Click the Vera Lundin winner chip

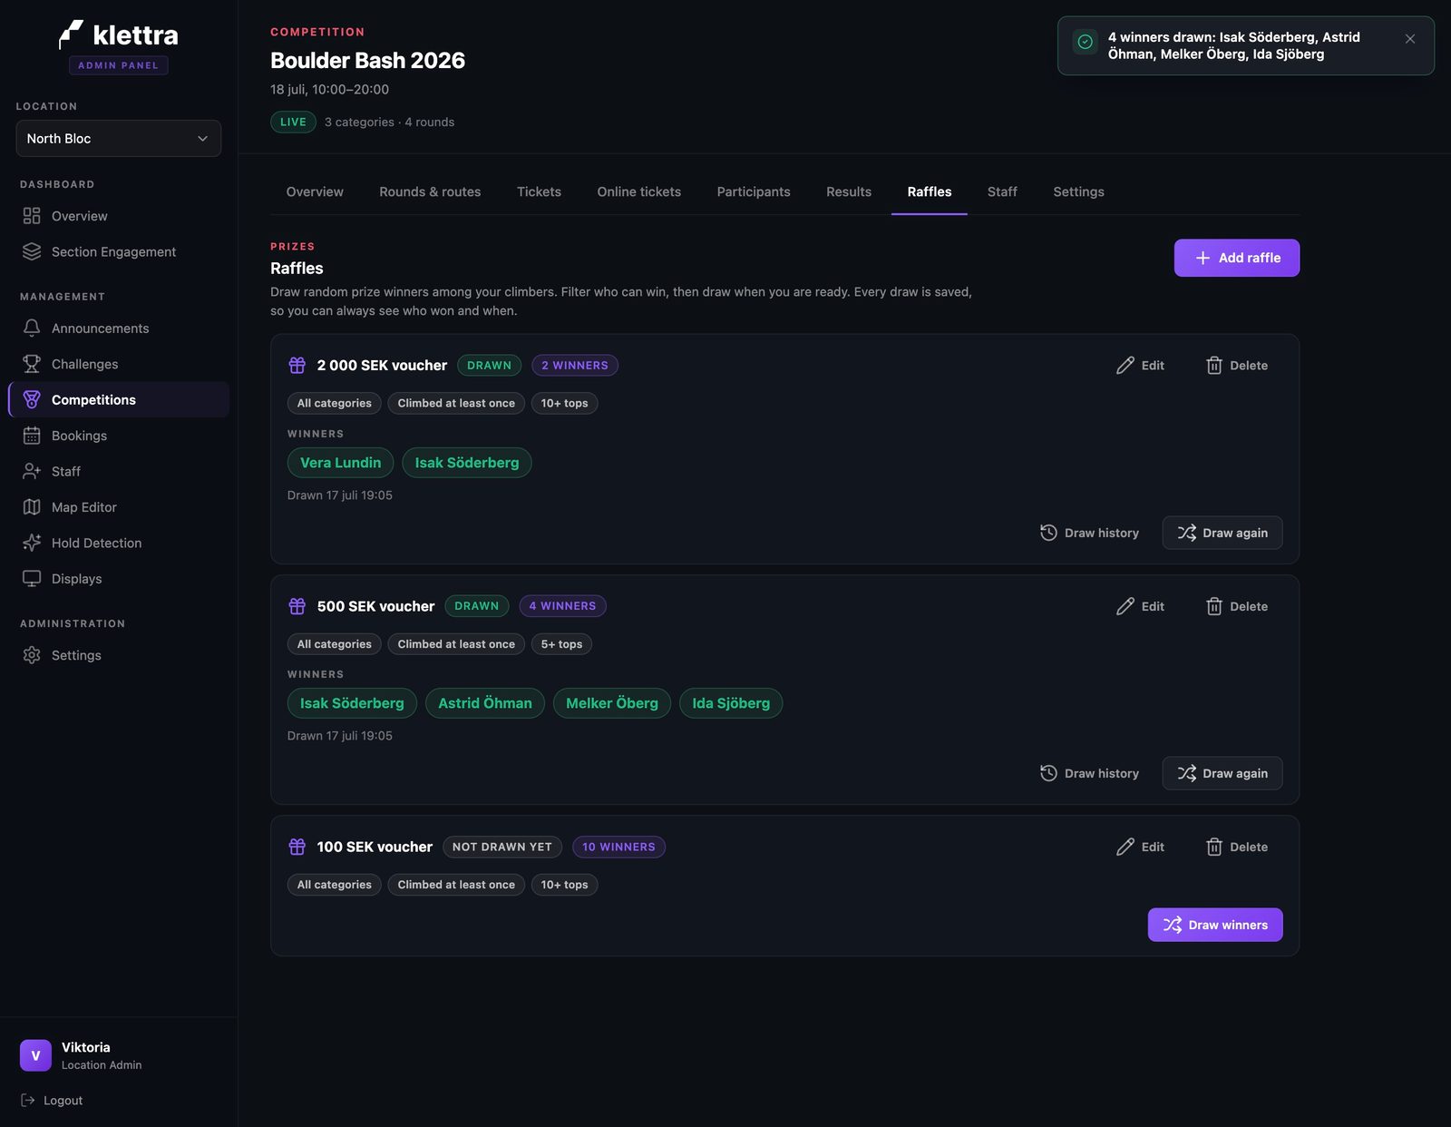[340, 463]
